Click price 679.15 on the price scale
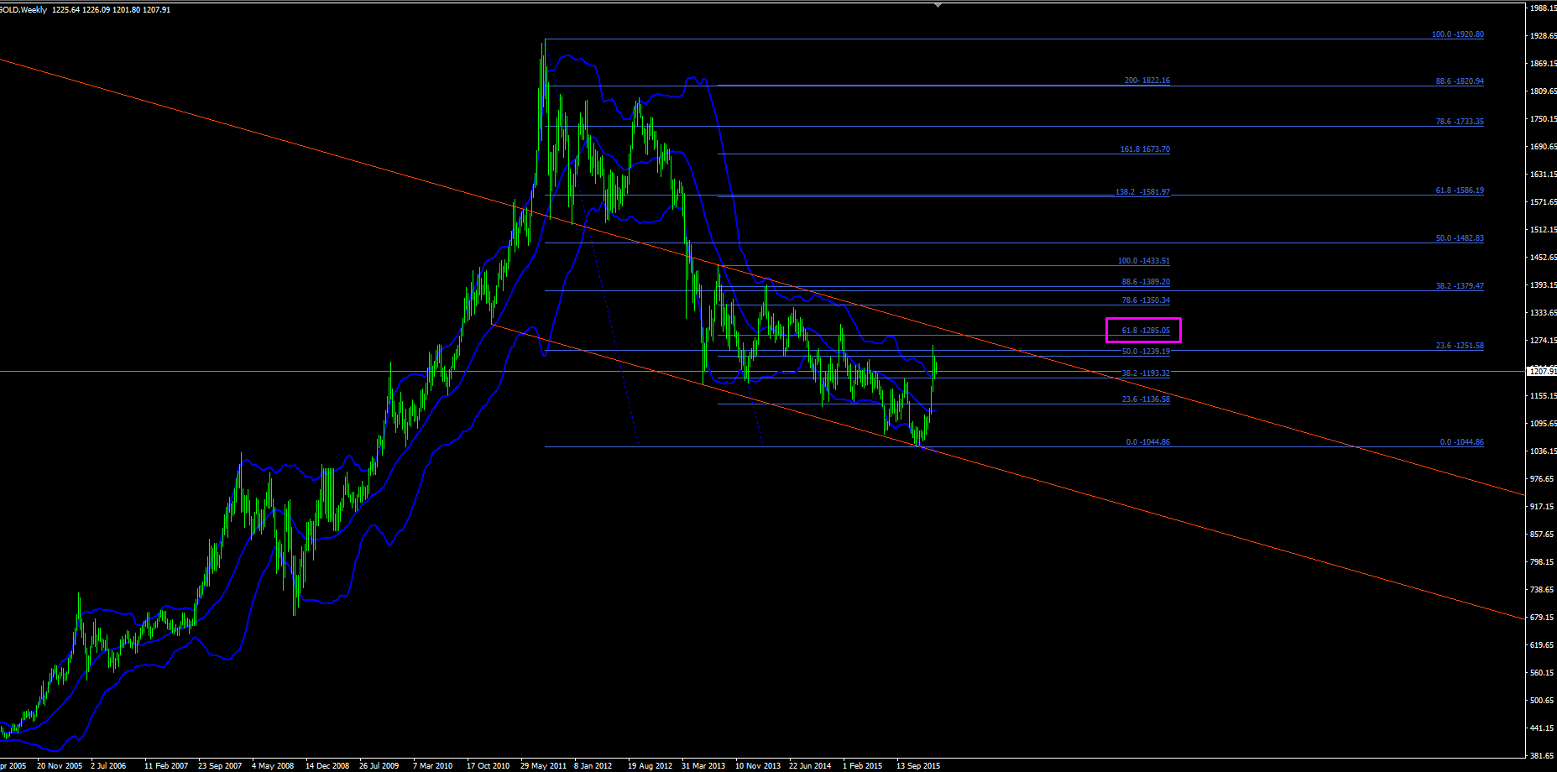 (x=1544, y=618)
